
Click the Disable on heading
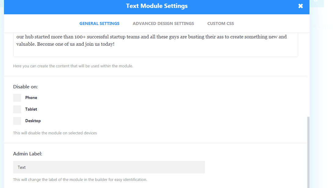pos(25,87)
